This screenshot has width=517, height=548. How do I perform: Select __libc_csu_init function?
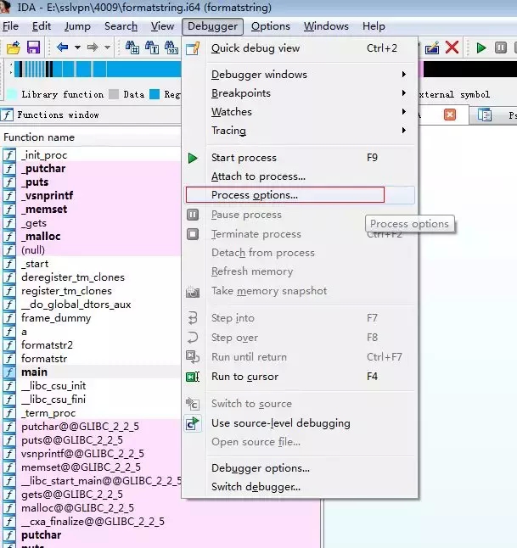pos(53,386)
